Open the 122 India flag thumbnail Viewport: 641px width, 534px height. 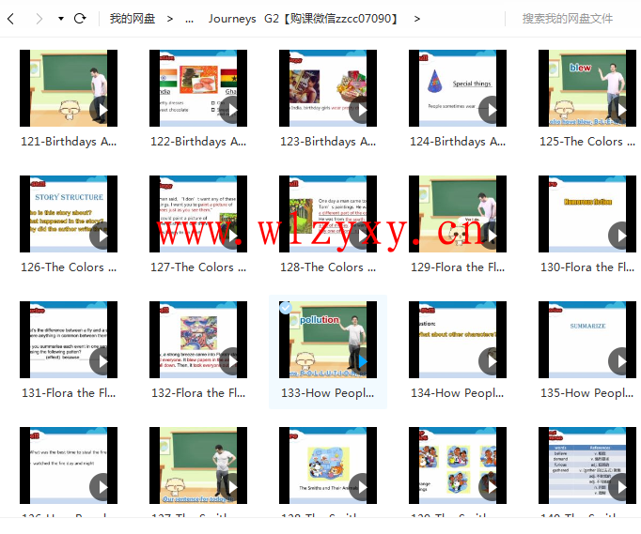[198, 88]
